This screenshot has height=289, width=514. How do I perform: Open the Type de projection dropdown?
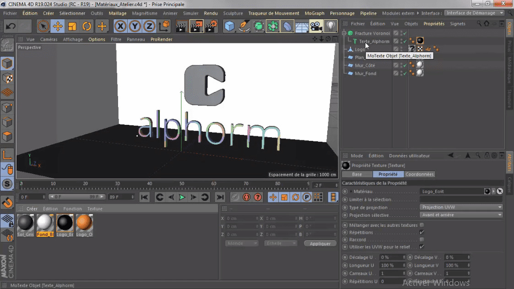[461, 207]
